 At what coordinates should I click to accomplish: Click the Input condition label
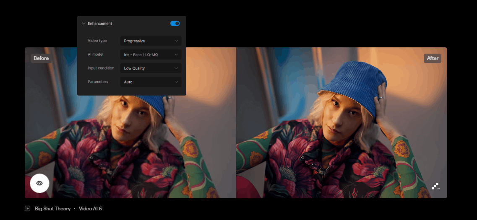101,68
